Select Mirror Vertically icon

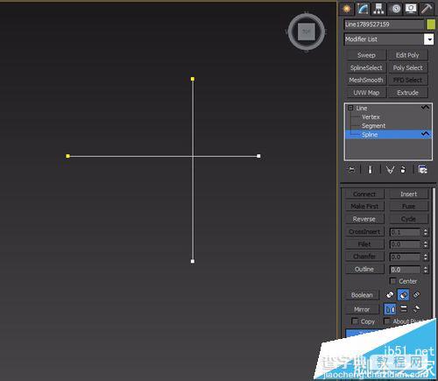tap(404, 309)
